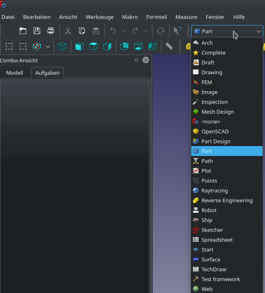Click the What's This help cursor icon
265x293 pixels.
(x=177, y=31)
